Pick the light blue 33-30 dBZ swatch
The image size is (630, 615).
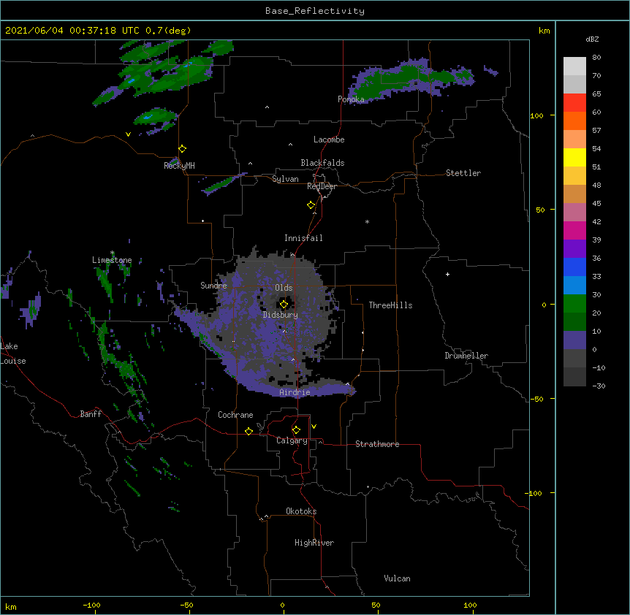point(574,286)
